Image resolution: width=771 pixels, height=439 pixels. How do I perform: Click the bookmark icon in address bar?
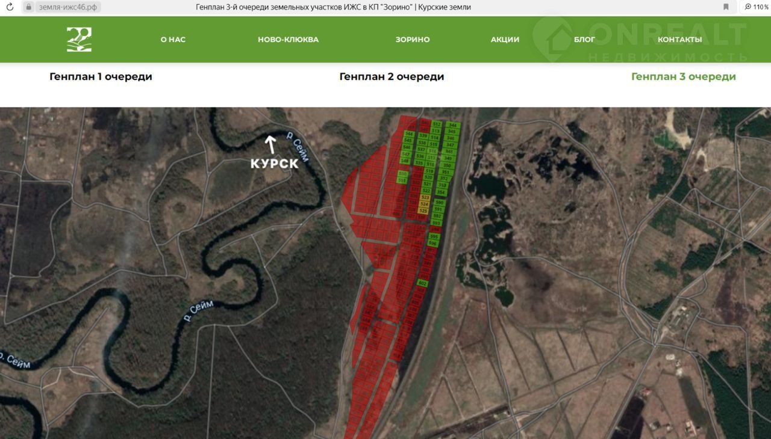pyautogui.click(x=726, y=7)
